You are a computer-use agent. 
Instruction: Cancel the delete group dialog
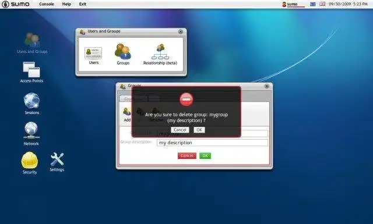pyautogui.click(x=180, y=130)
